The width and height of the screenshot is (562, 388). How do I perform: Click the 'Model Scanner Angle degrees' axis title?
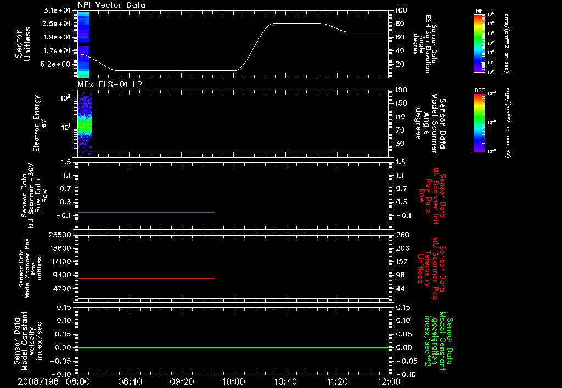[x=430, y=124]
